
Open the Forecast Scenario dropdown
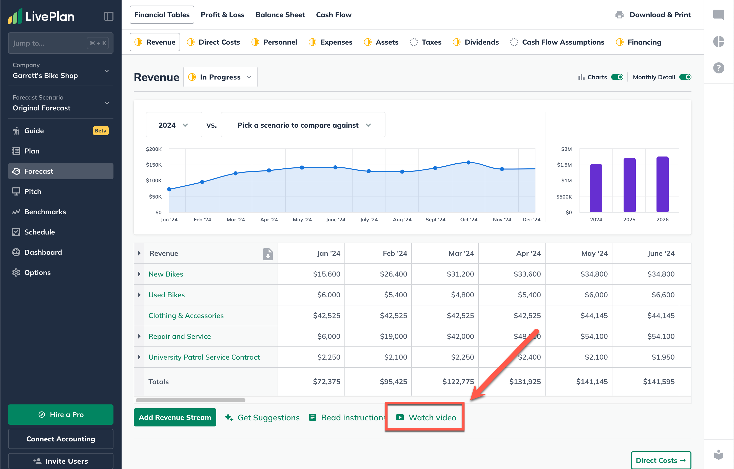click(61, 103)
